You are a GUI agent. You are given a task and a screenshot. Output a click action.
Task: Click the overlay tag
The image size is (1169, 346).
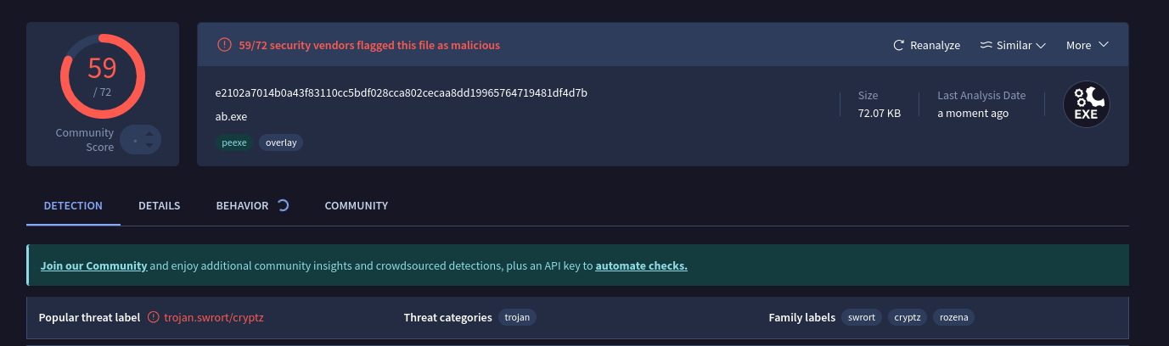[281, 142]
